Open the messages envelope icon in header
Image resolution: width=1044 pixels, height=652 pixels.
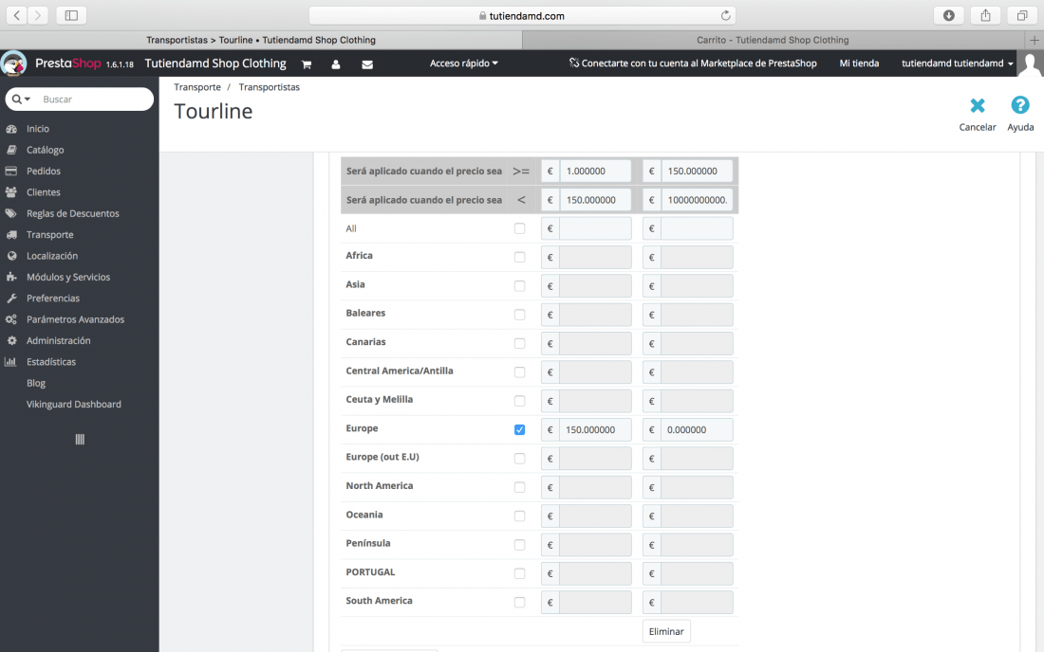(367, 64)
